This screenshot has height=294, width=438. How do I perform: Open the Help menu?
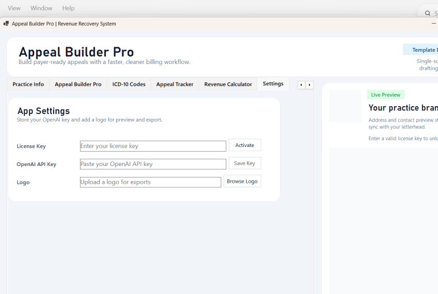[68, 8]
